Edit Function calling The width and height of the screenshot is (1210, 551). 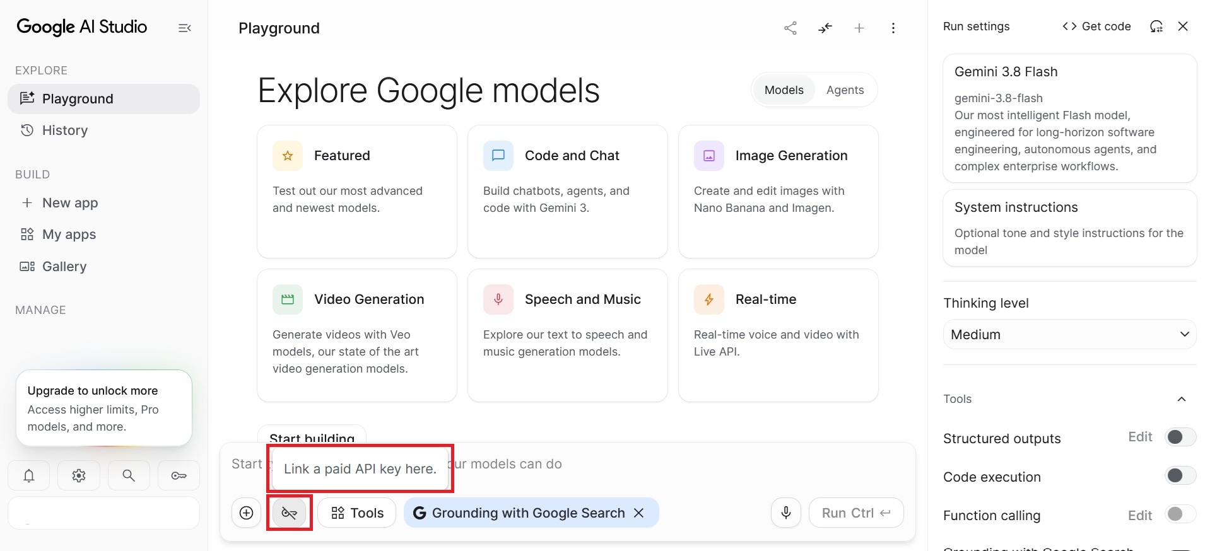1140,516
